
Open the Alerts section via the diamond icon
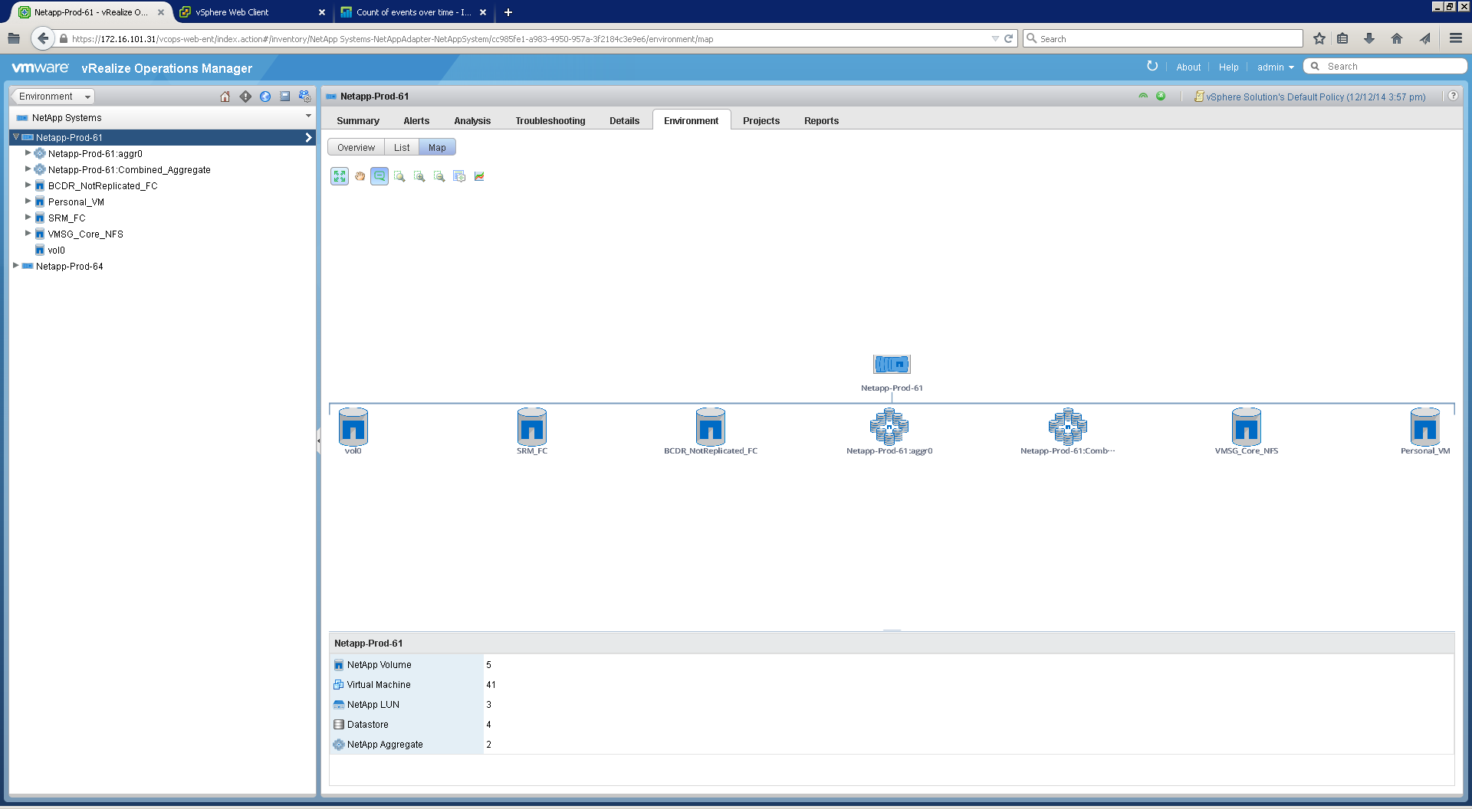245,97
